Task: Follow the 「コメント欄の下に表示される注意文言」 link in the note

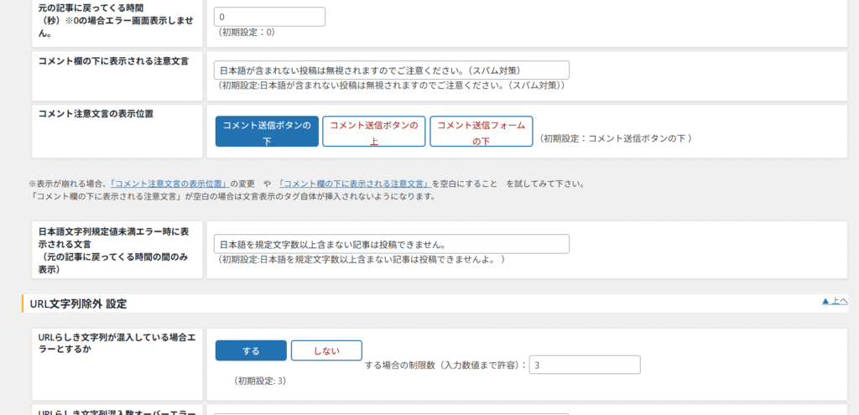Action: point(354,184)
